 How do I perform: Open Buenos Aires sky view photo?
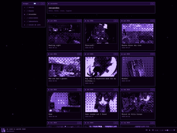(137, 33)
